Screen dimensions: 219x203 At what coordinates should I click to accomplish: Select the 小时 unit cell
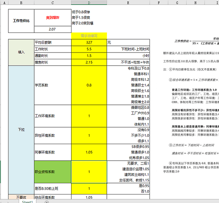[x=128, y=56]
